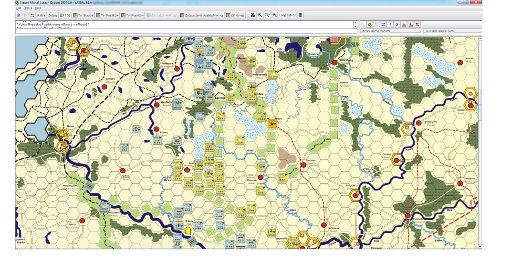
Task: Click the red town dot at Цехановъ
Action: click(x=304, y=164)
